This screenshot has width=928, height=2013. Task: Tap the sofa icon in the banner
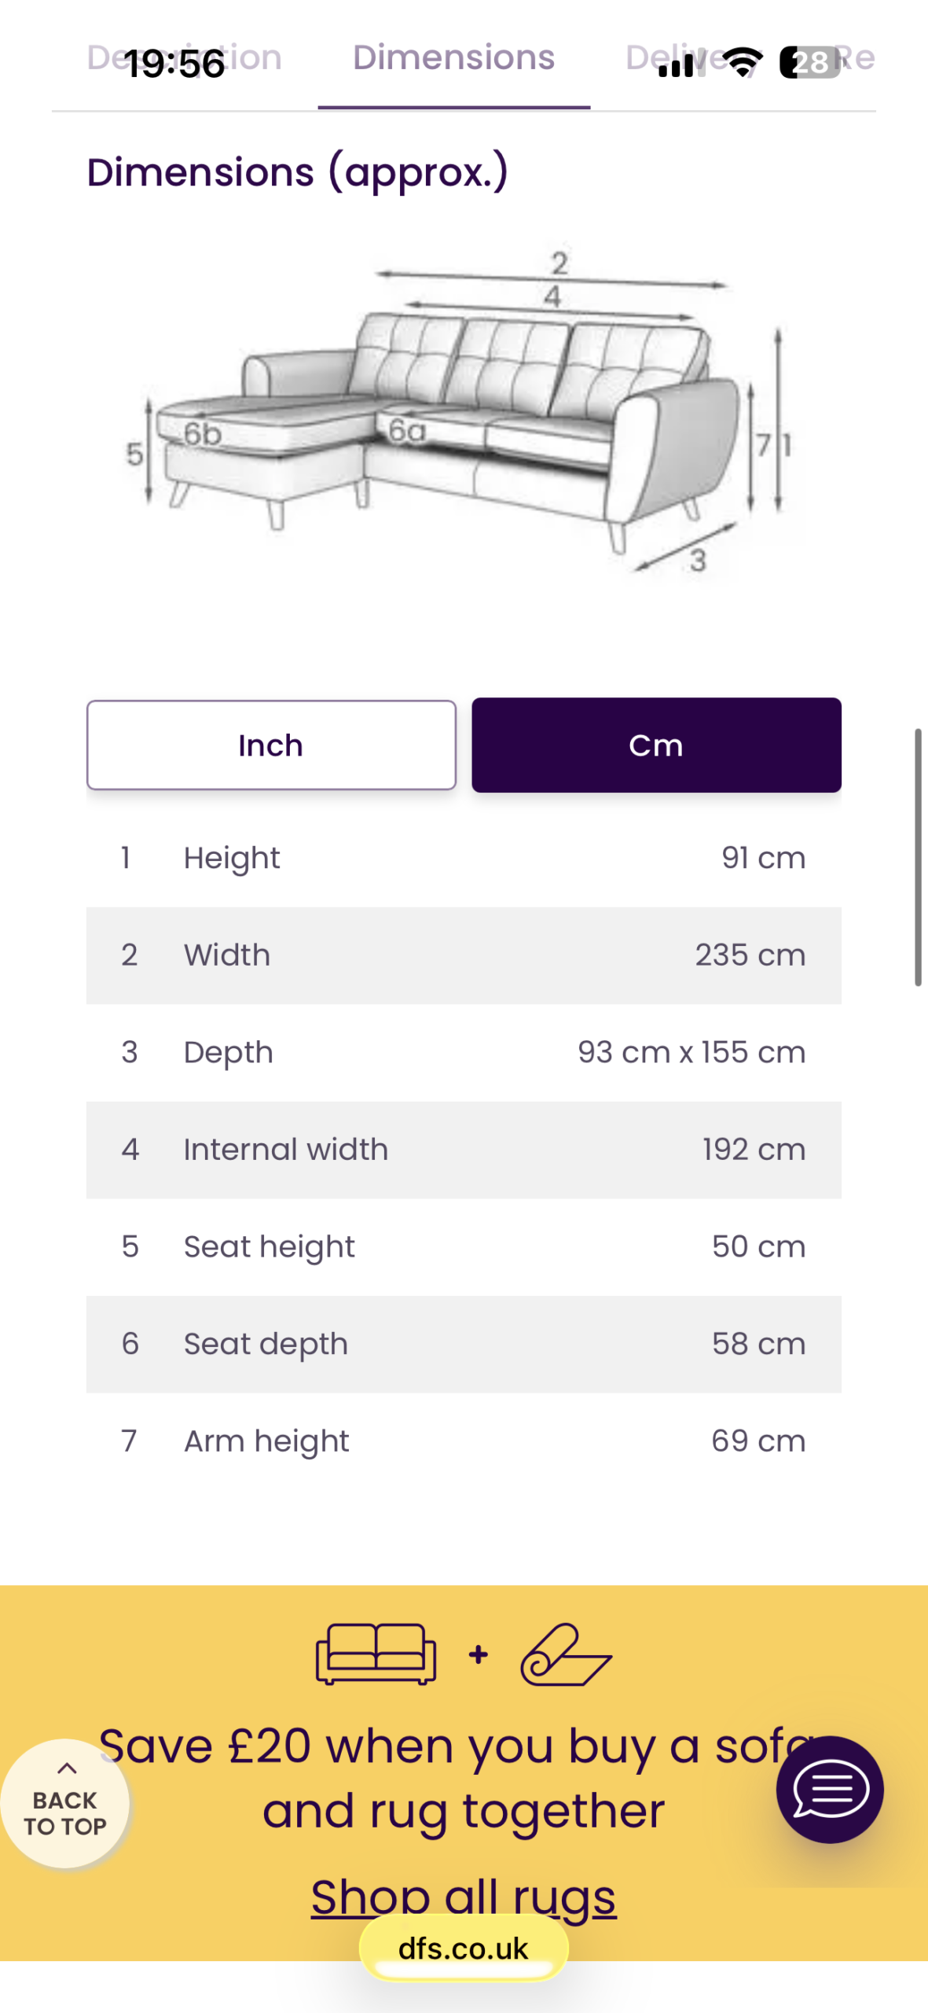[x=376, y=1654]
